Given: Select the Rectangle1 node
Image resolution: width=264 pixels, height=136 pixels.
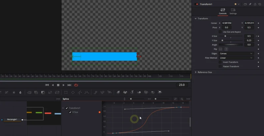Looking at the screenshot, I should (x=14, y=120).
